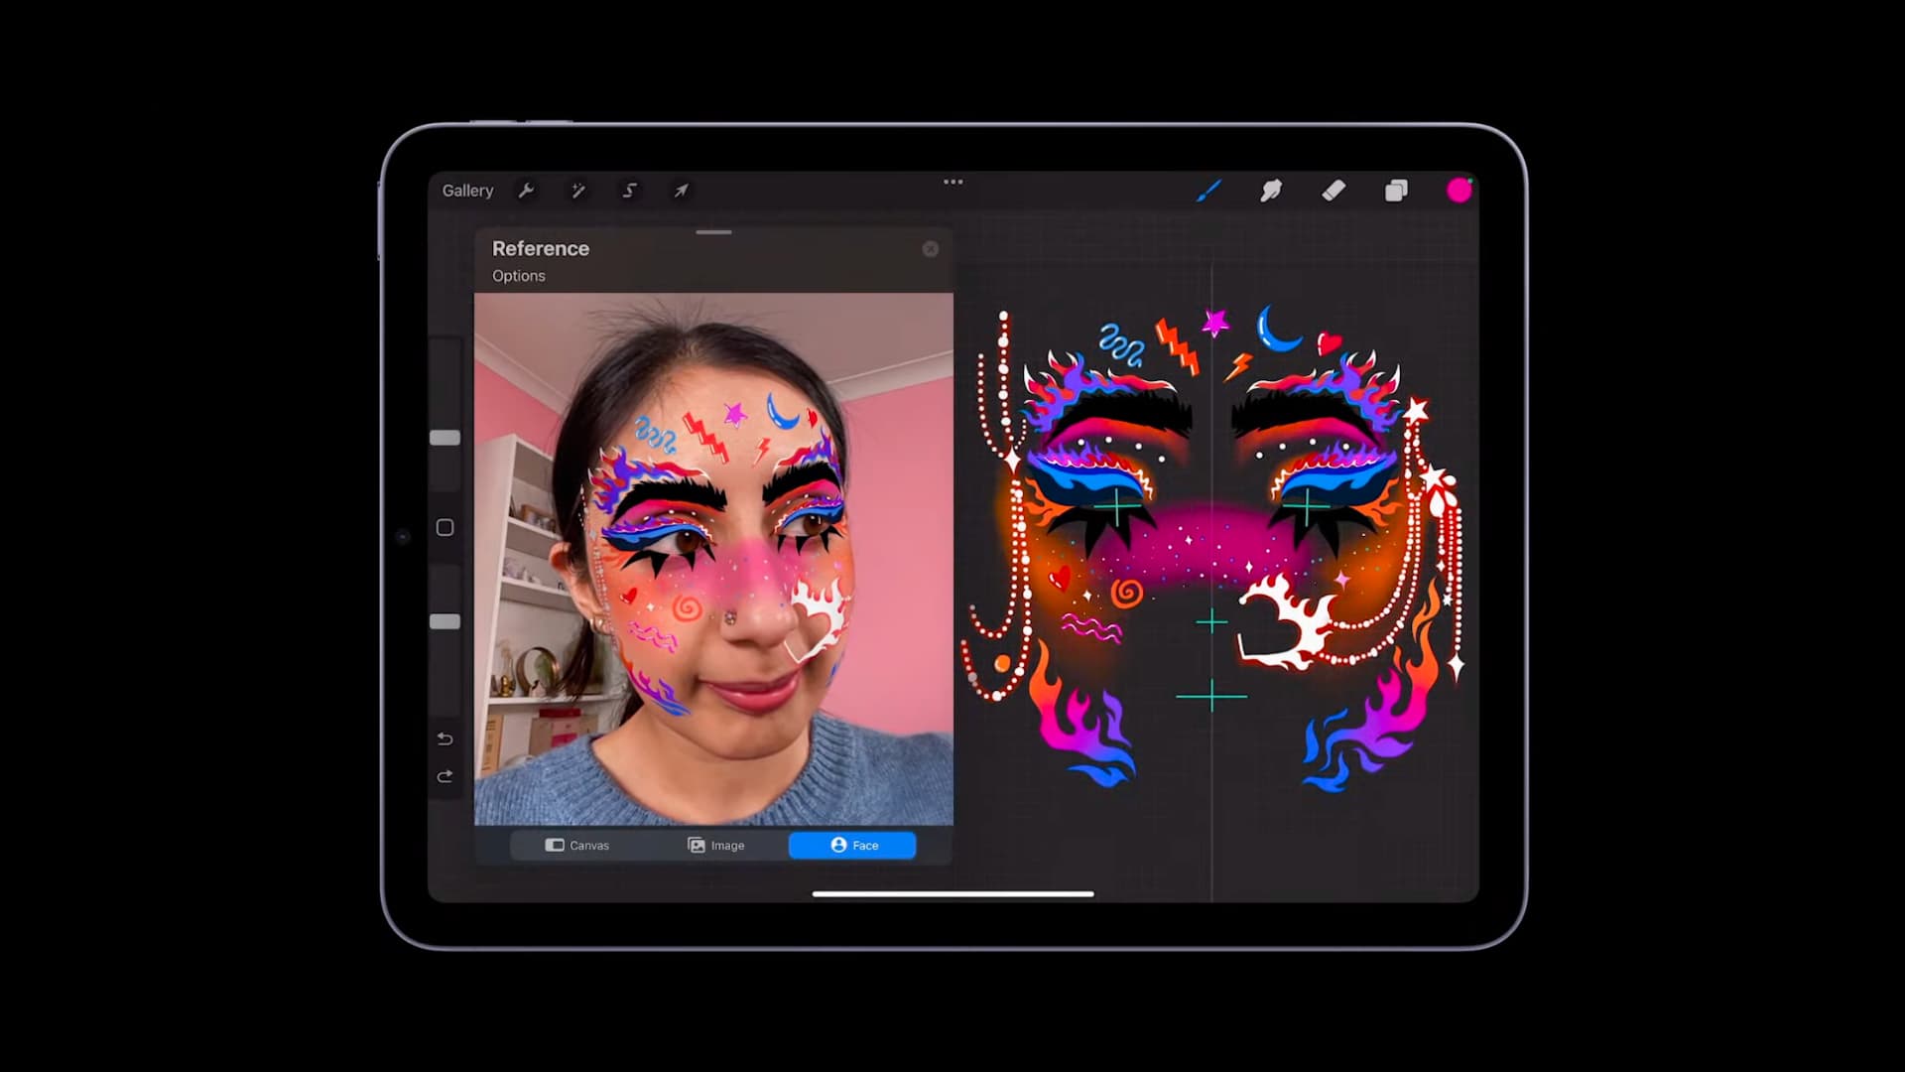Select the Brush paint tool

tap(1208, 191)
